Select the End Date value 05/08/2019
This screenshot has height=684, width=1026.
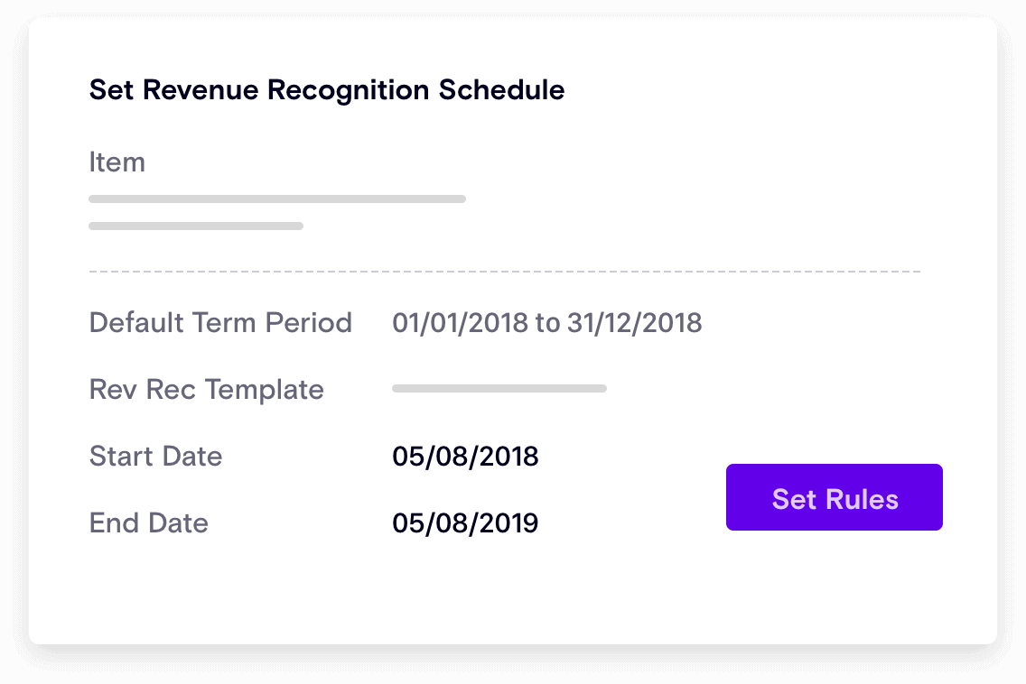click(x=465, y=523)
